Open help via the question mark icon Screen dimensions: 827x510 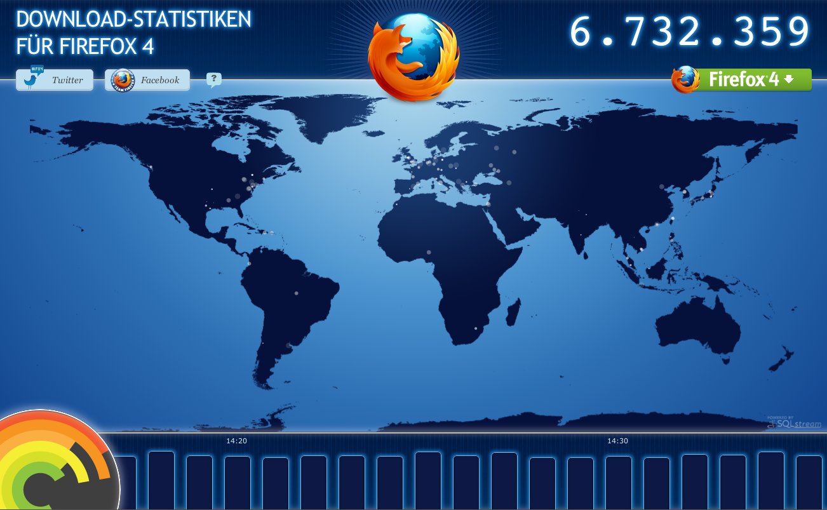point(214,78)
